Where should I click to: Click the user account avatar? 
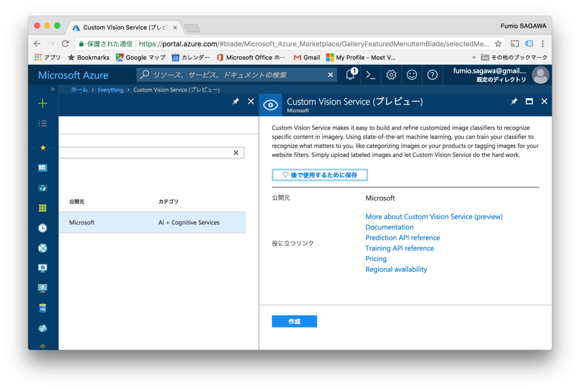coord(540,75)
